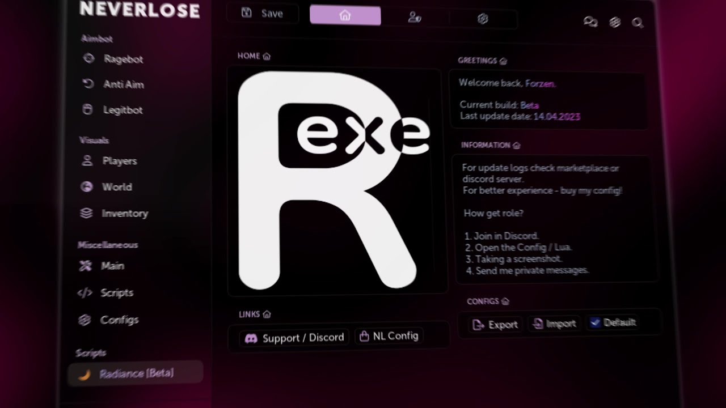
Task: Click the Discord logo icon
Action: click(x=251, y=339)
